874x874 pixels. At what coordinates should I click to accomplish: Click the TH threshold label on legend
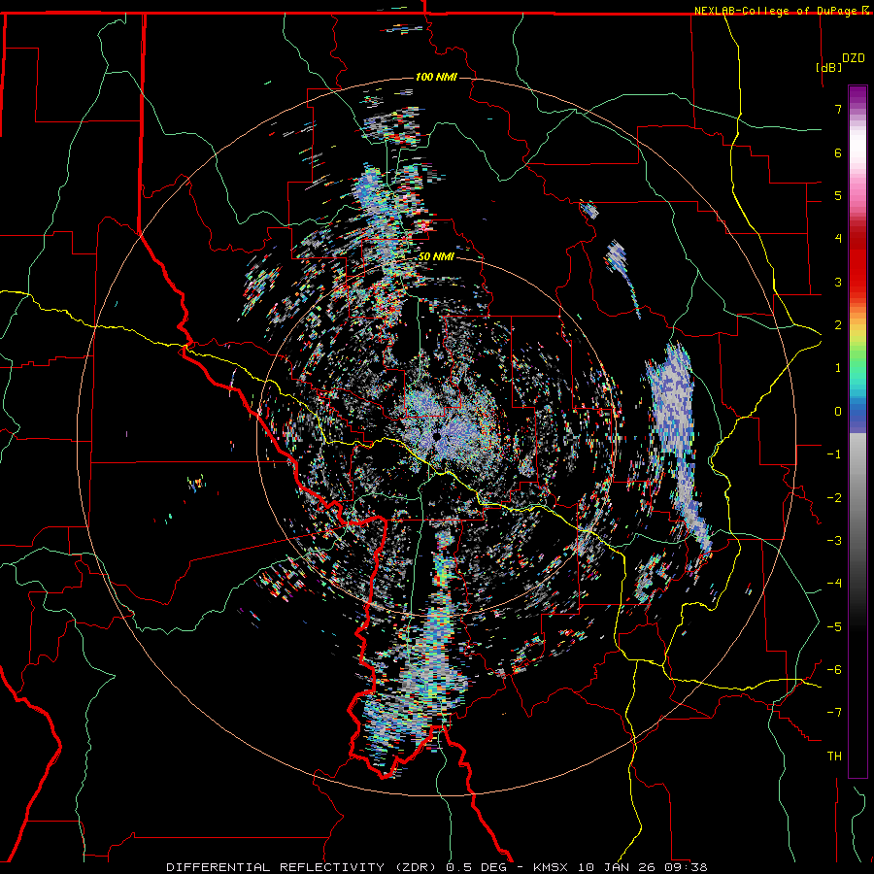tap(834, 756)
